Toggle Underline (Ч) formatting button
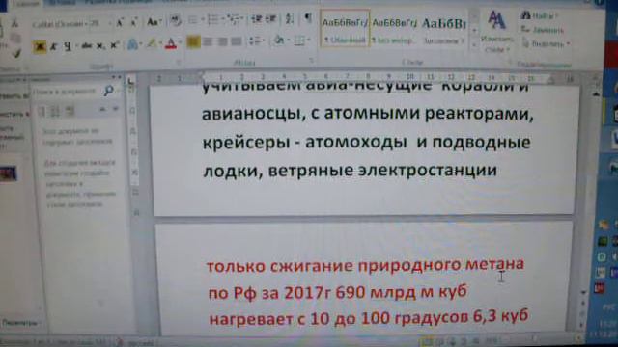This screenshot has height=347, width=618. [68, 47]
